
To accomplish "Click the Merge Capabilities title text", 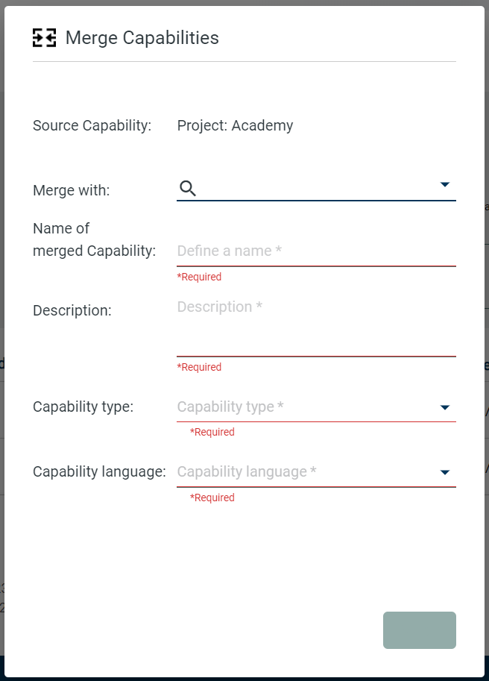I will pos(142,38).
